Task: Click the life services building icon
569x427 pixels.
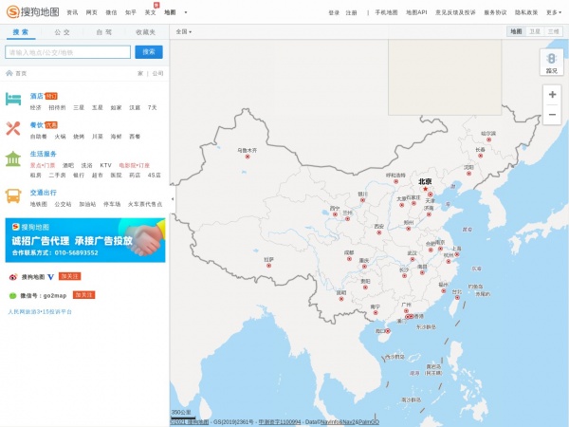Action: click(x=13, y=158)
